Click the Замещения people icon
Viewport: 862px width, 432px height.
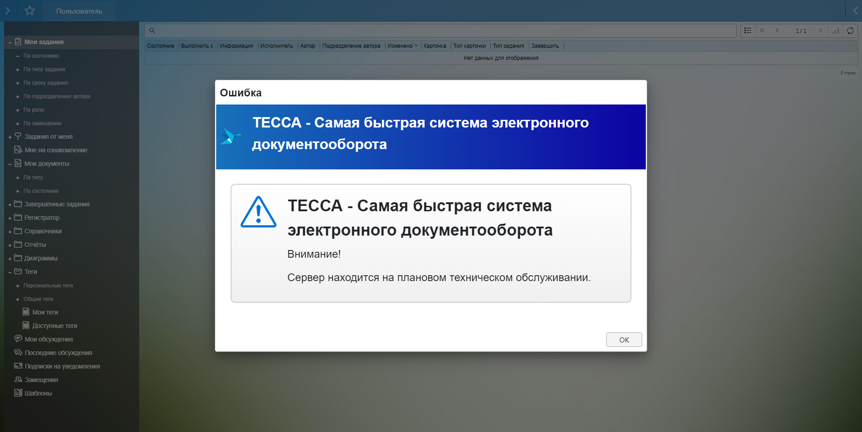(18, 379)
